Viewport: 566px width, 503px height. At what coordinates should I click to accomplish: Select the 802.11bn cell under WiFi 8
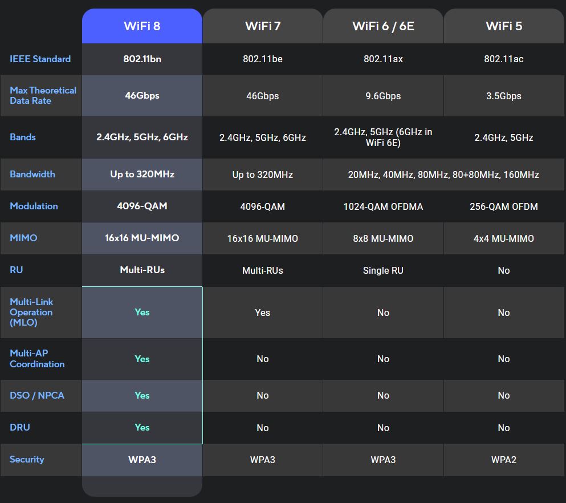pyautogui.click(x=141, y=59)
